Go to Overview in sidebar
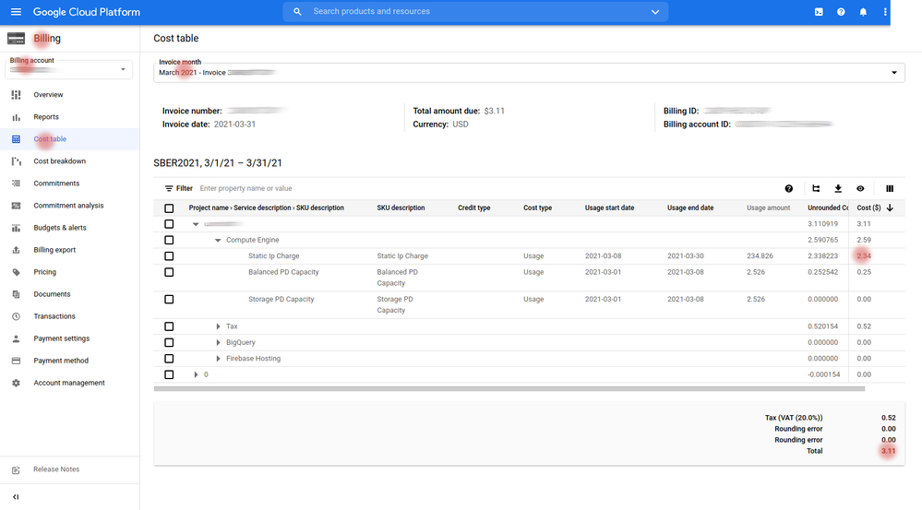The height and width of the screenshot is (510, 922). pos(48,95)
